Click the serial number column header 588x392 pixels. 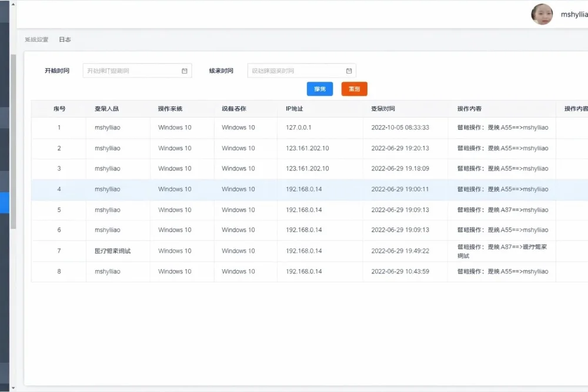point(59,109)
